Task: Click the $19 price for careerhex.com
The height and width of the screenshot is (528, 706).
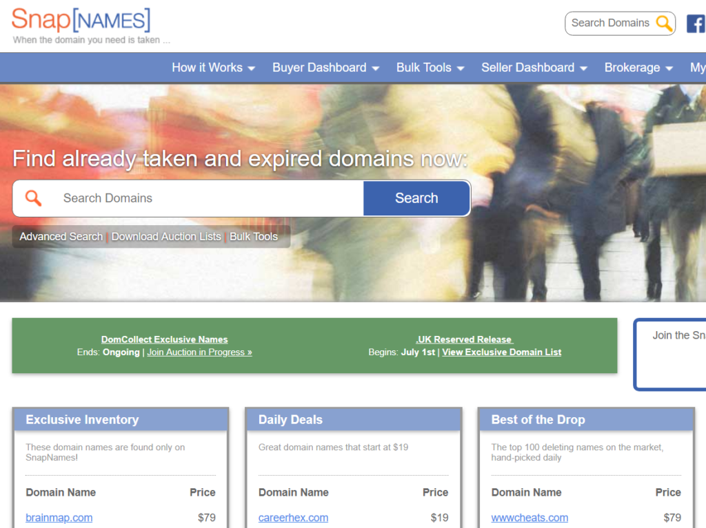Action: pyautogui.click(x=439, y=518)
